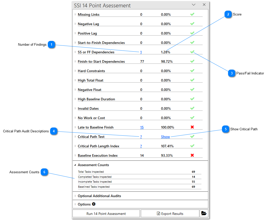Viewport: 268px width, 221px height.
Task: Open the 15 findings link for Late to Baseline Finish
Action: tap(142, 128)
